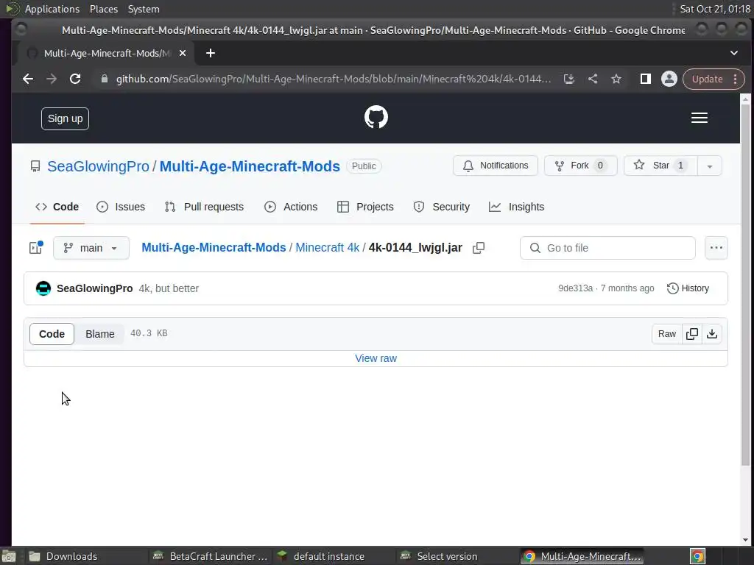Click the repository icon beside SeaGlowingPro
Screen dimensions: 754x565
click(35, 166)
